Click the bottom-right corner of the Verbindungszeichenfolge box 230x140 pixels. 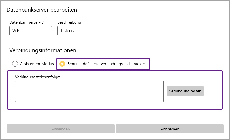click(x=162, y=100)
